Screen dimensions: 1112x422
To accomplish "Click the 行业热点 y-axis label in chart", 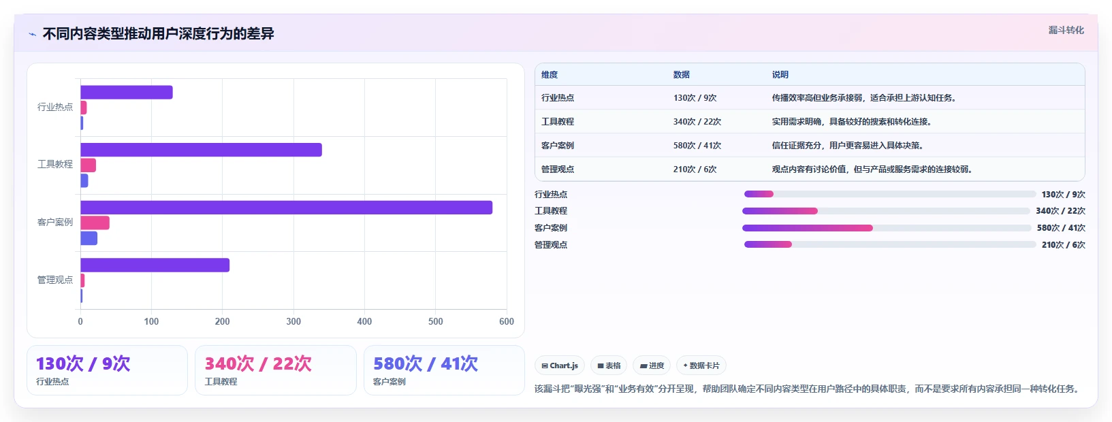I will (55, 107).
